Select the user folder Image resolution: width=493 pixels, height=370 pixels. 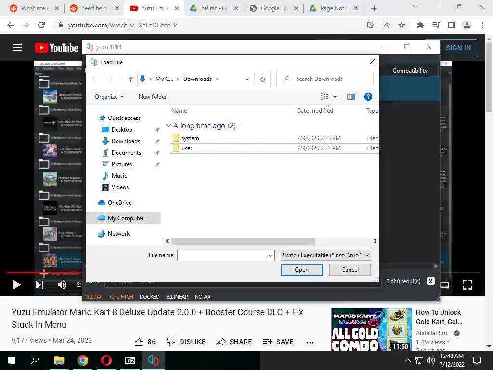tap(274, 148)
